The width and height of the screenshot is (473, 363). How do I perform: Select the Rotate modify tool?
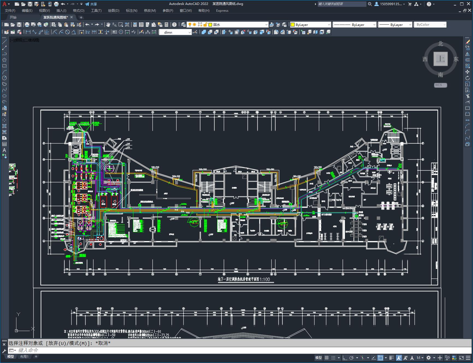pos(468,78)
